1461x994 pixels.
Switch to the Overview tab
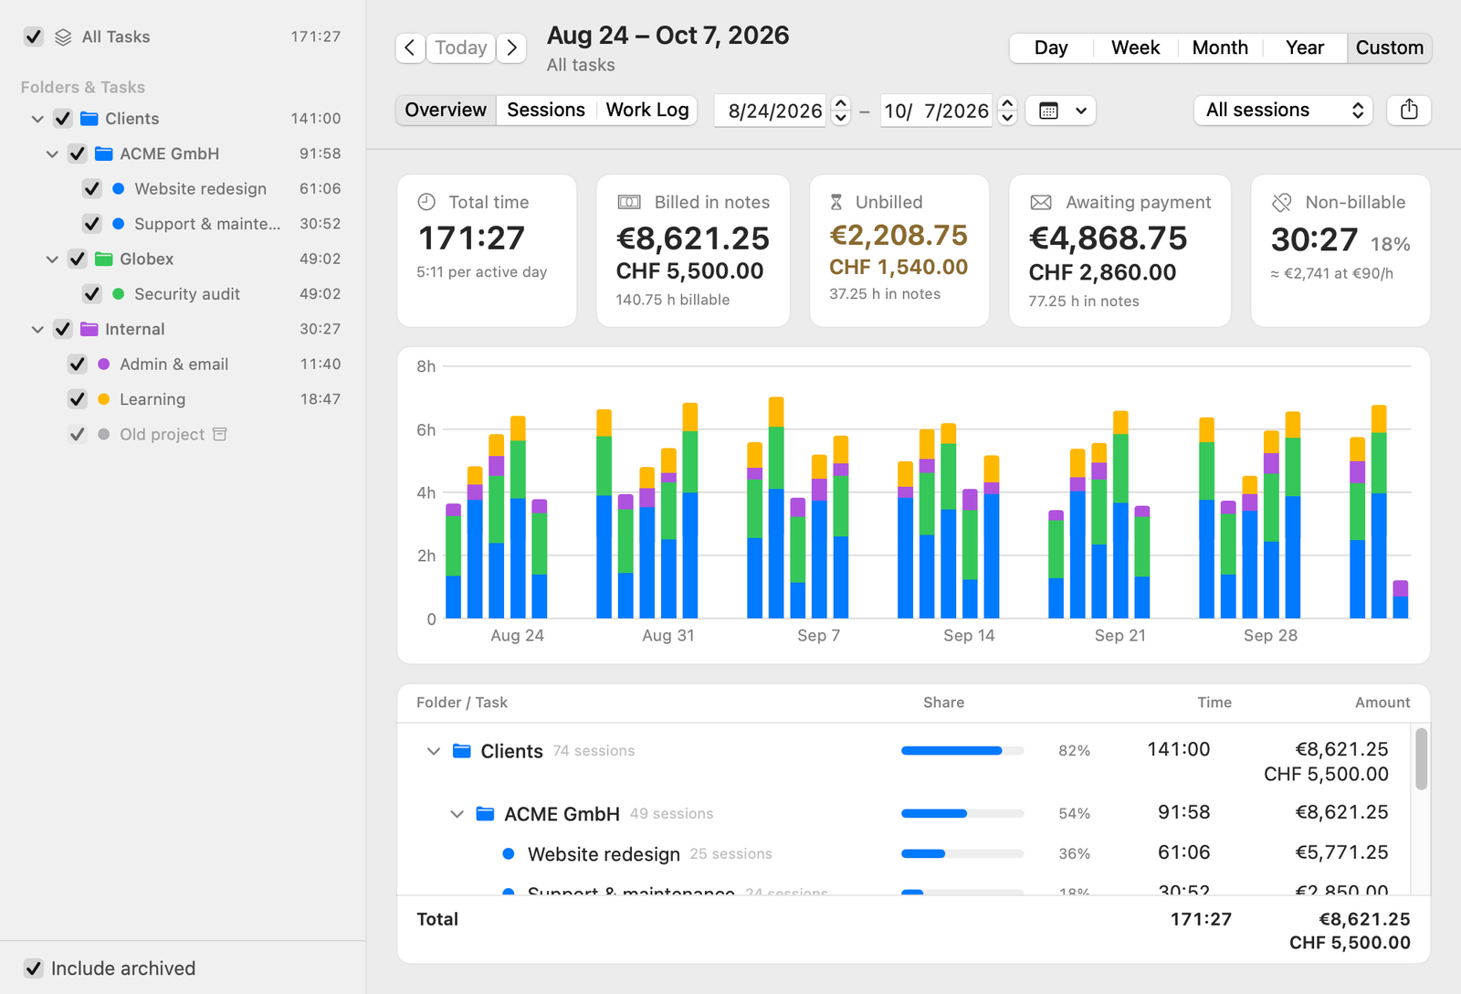point(446,110)
